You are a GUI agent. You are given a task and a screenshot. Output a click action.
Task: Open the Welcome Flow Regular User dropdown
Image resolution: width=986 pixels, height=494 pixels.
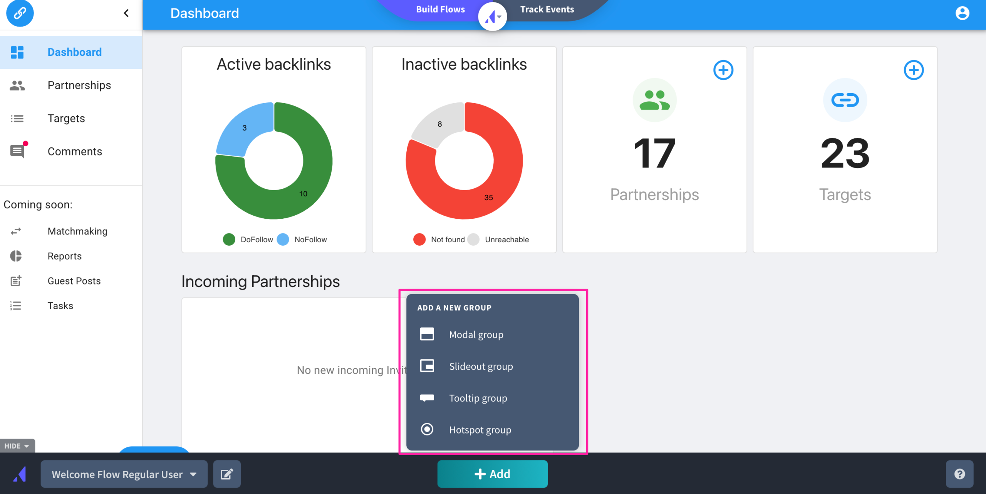(x=124, y=474)
